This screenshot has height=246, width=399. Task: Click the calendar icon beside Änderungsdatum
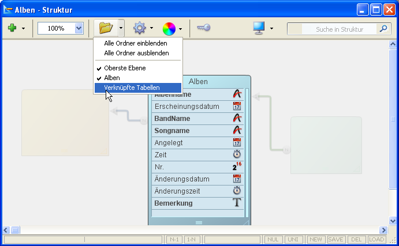pyautogui.click(x=237, y=179)
